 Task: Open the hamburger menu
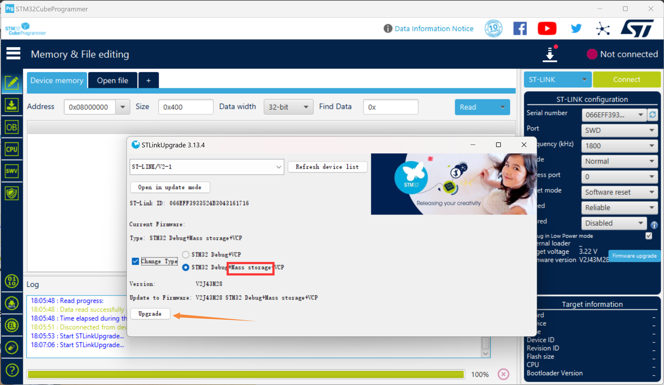click(13, 53)
